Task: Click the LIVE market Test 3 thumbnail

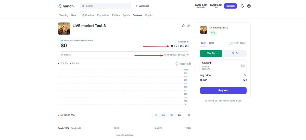Action: (64, 29)
